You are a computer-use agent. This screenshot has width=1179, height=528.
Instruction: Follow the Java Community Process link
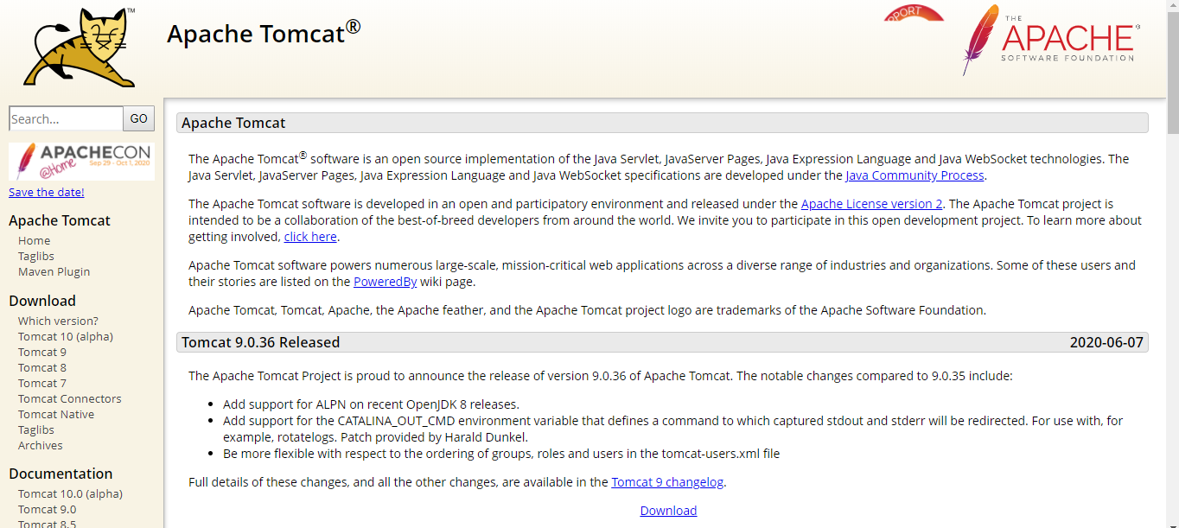pos(914,175)
